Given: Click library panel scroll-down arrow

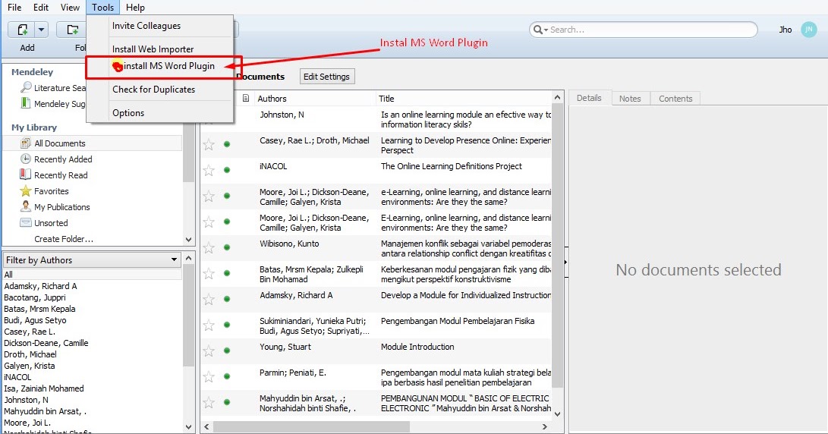Looking at the screenshot, I should tap(188, 239).
